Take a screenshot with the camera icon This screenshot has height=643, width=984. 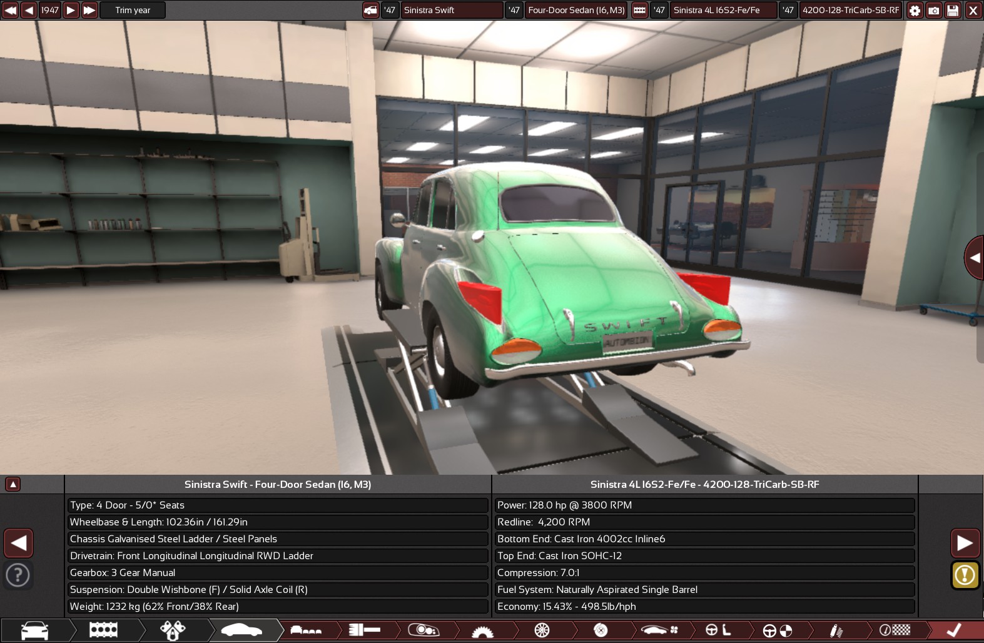click(933, 10)
